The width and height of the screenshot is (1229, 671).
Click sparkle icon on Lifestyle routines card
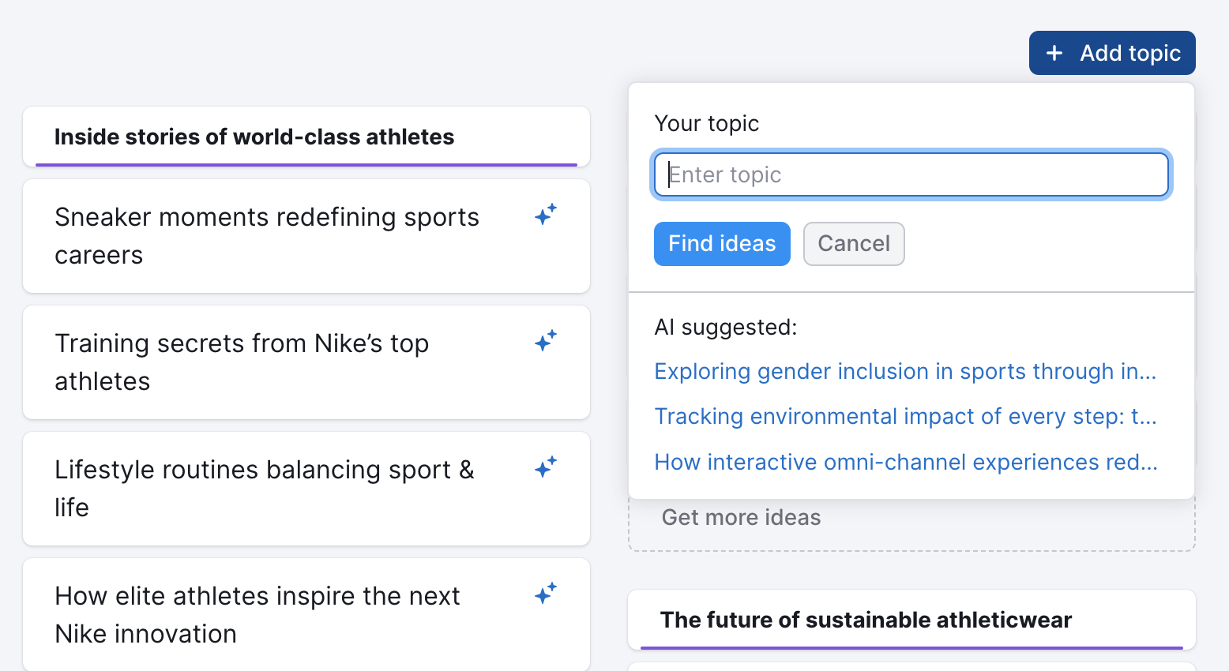tap(546, 467)
